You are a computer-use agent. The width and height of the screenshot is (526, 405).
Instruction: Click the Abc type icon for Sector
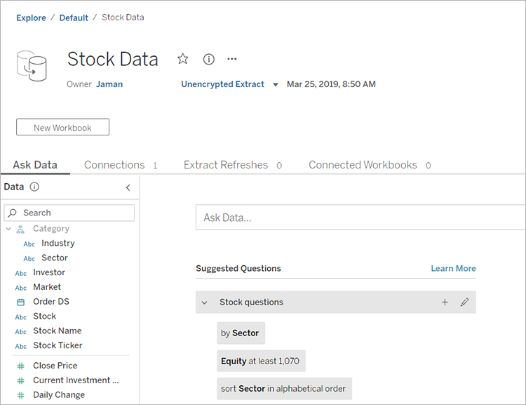click(29, 258)
